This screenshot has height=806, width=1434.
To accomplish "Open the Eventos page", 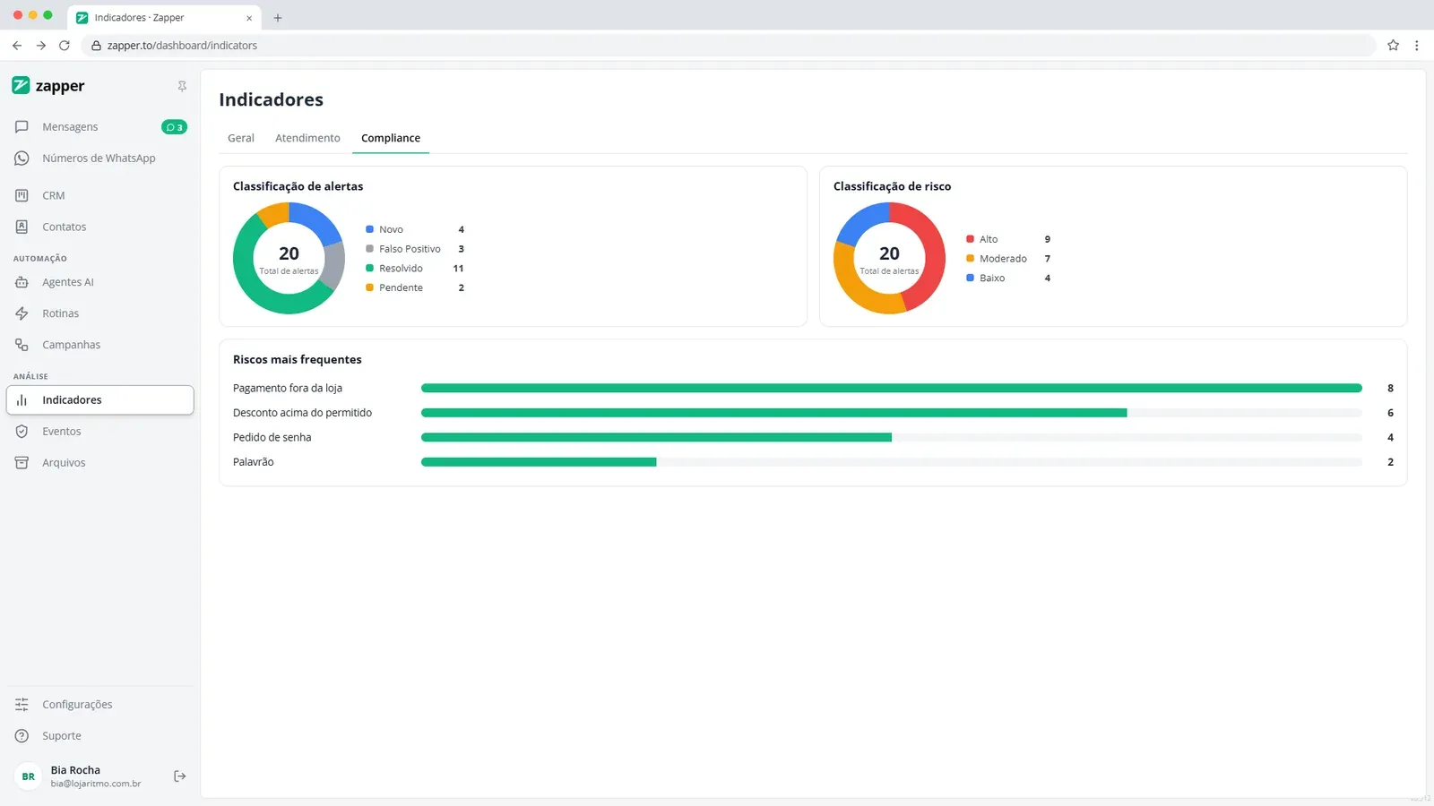I will [x=100, y=432].
